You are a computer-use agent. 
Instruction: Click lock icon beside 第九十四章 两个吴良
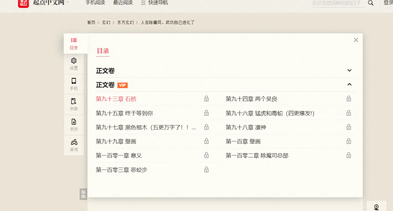pyautogui.click(x=349, y=99)
